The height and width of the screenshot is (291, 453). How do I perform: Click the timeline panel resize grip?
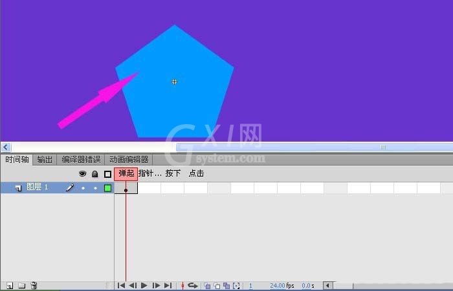[x=108, y=286]
